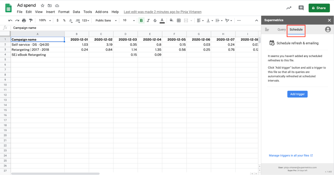Open the text color picker

[162, 20]
